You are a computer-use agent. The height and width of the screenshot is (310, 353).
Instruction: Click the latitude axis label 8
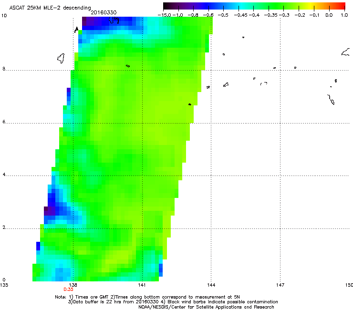pos(4,69)
